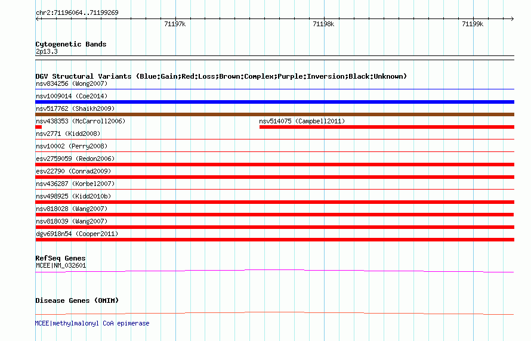This screenshot has width=531, height=341.
Task: Select the brown nsv517762 complex variant bar
Action: (x=274, y=114)
